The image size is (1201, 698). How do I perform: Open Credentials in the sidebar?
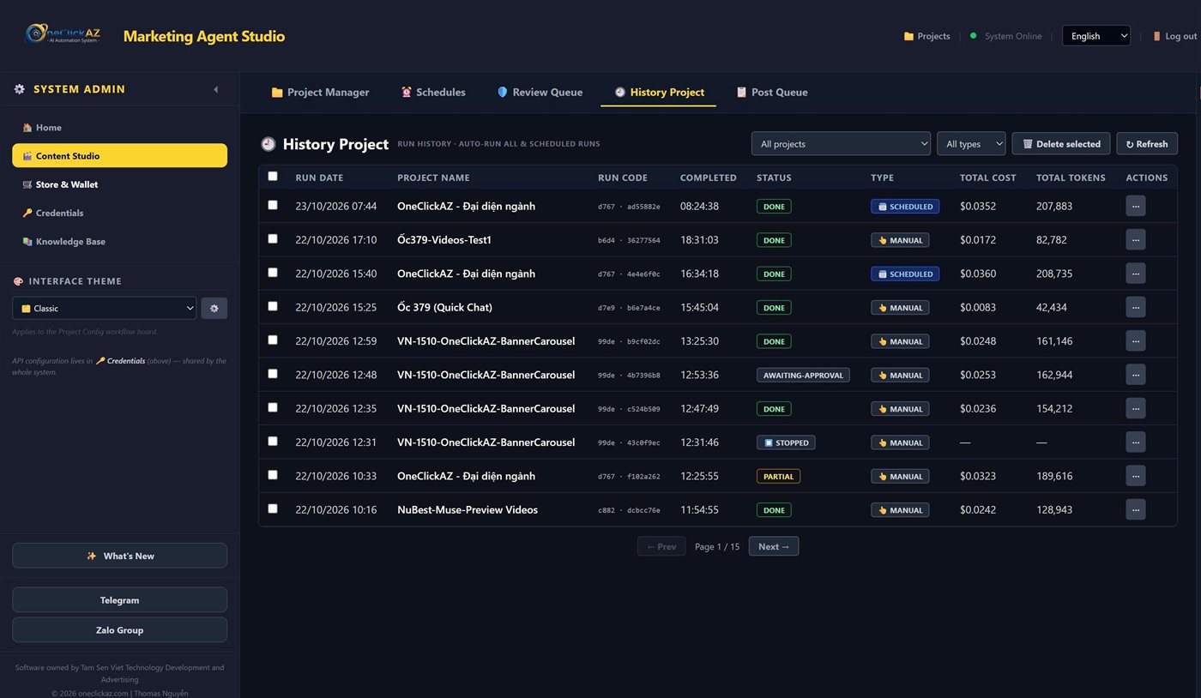(x=119, y=213)
